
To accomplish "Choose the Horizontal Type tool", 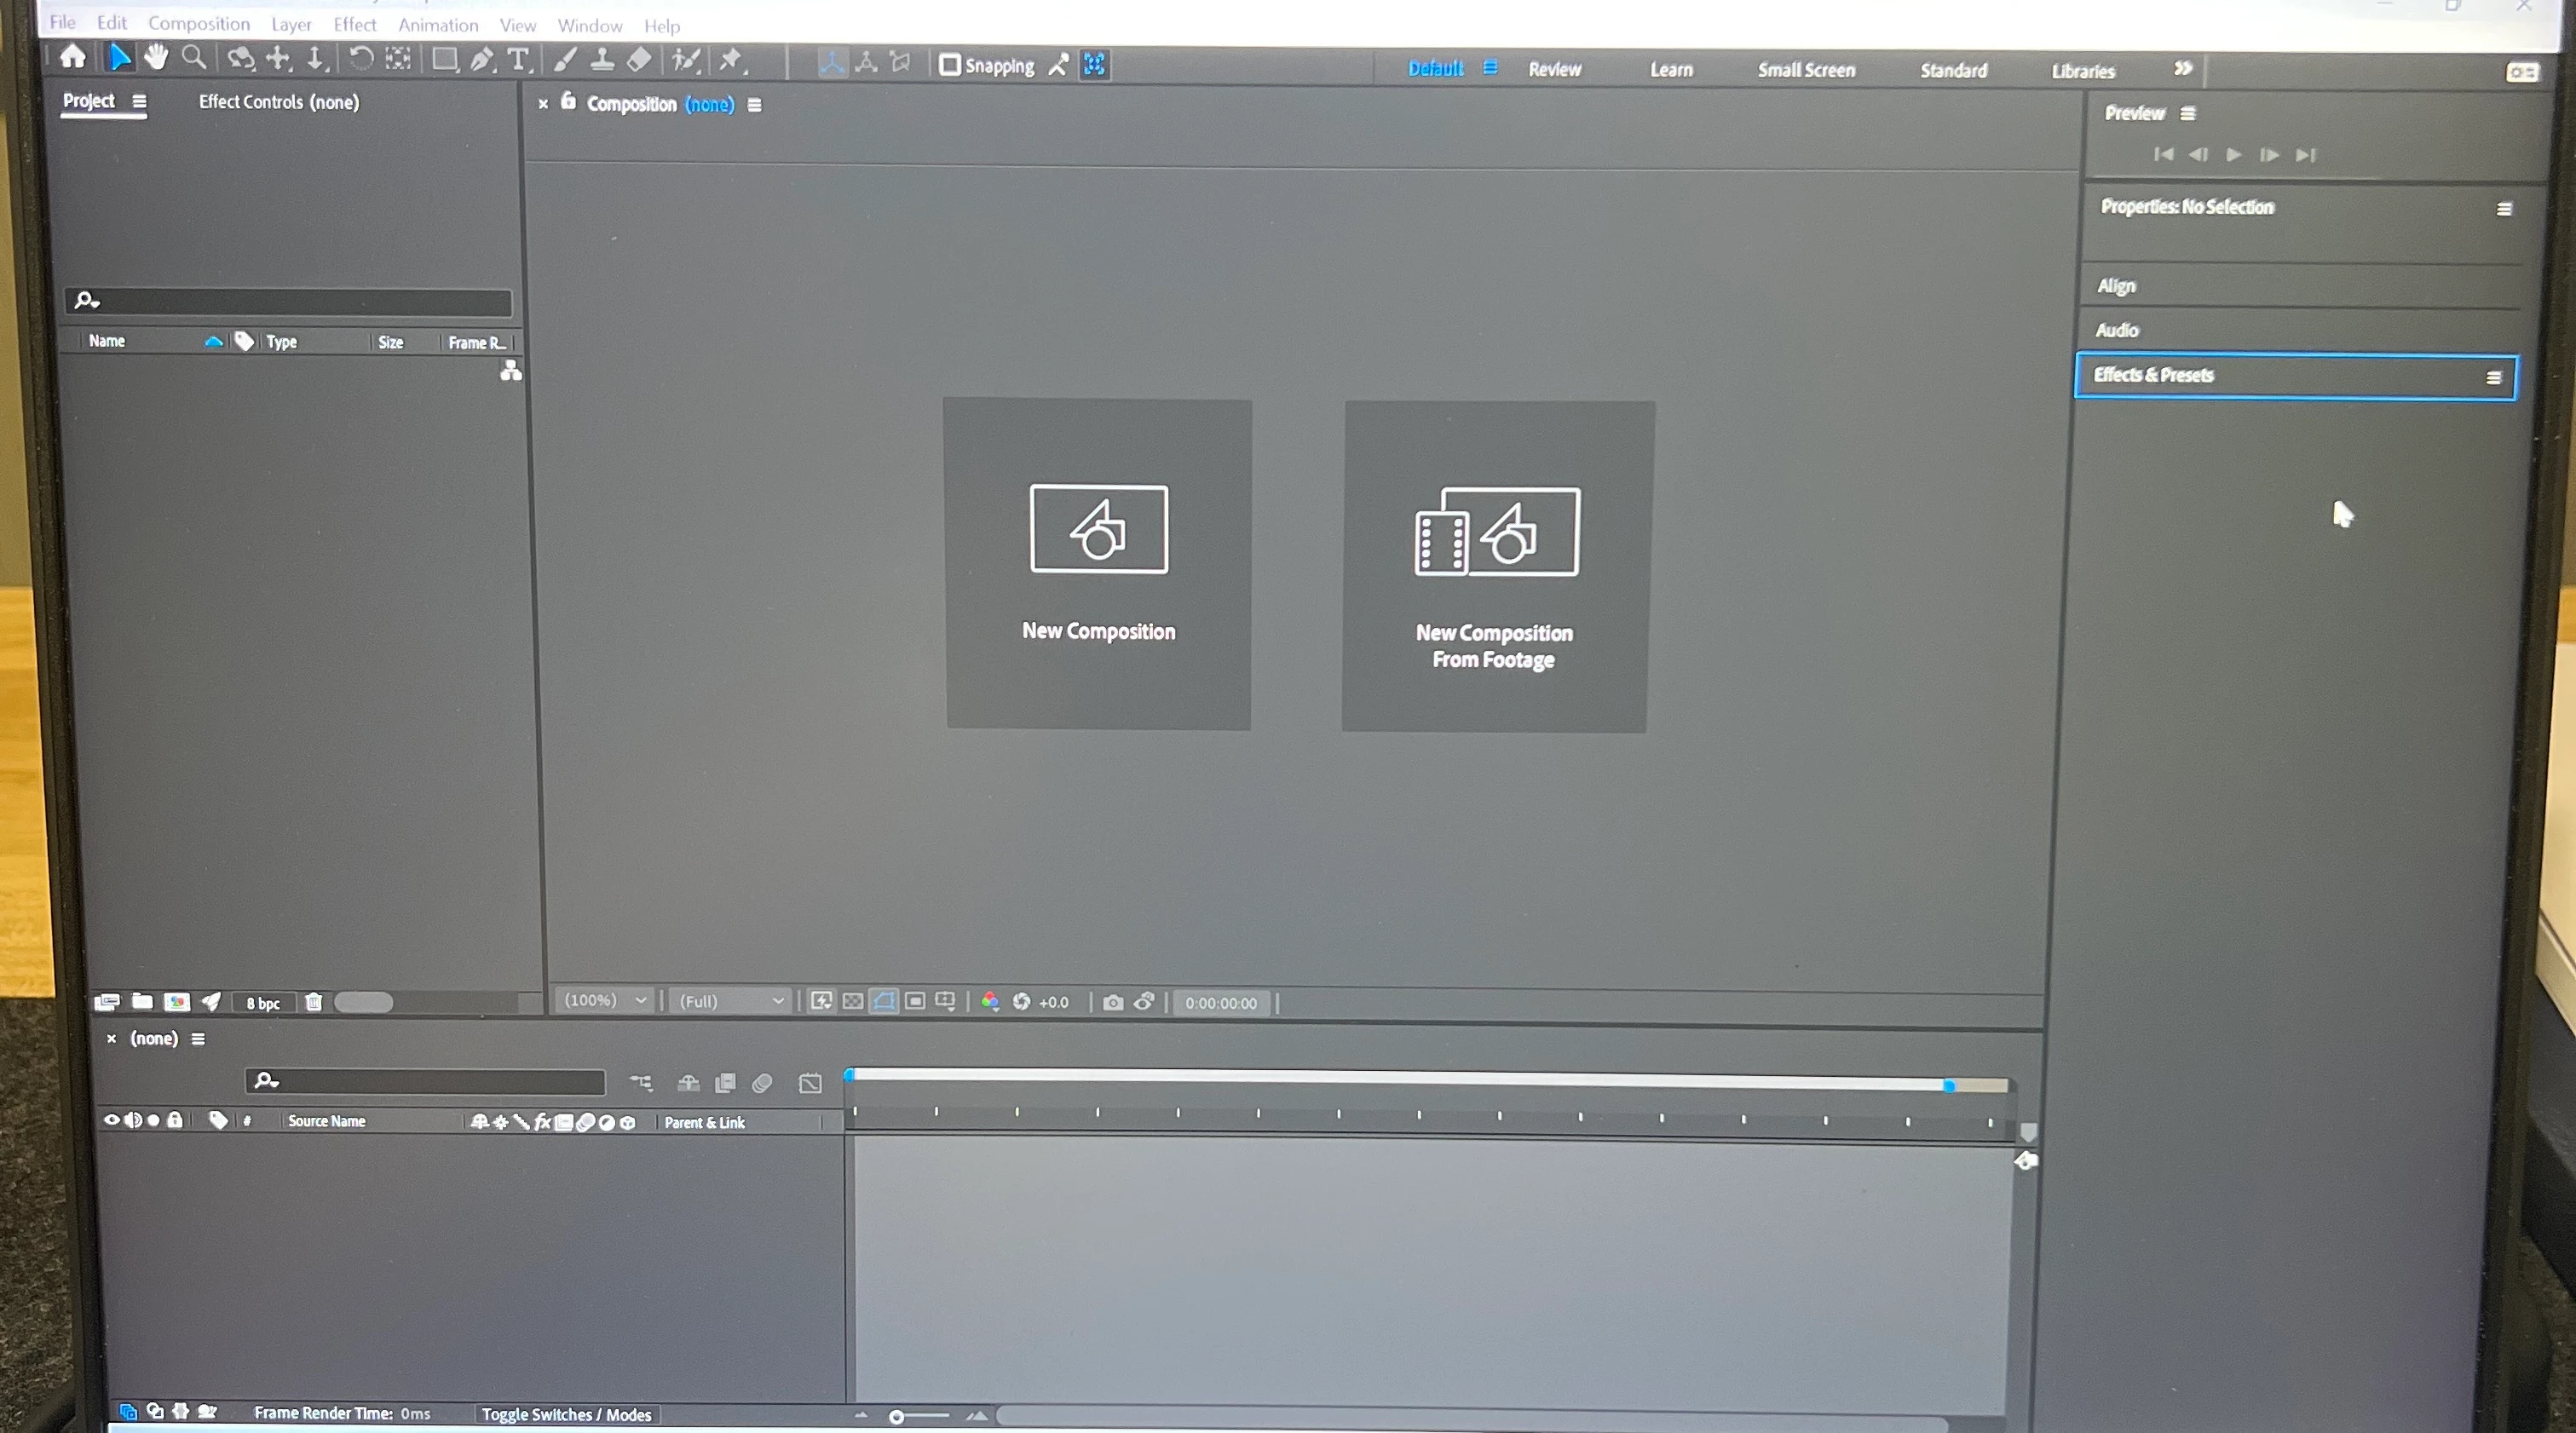I will tap(518, 60).
